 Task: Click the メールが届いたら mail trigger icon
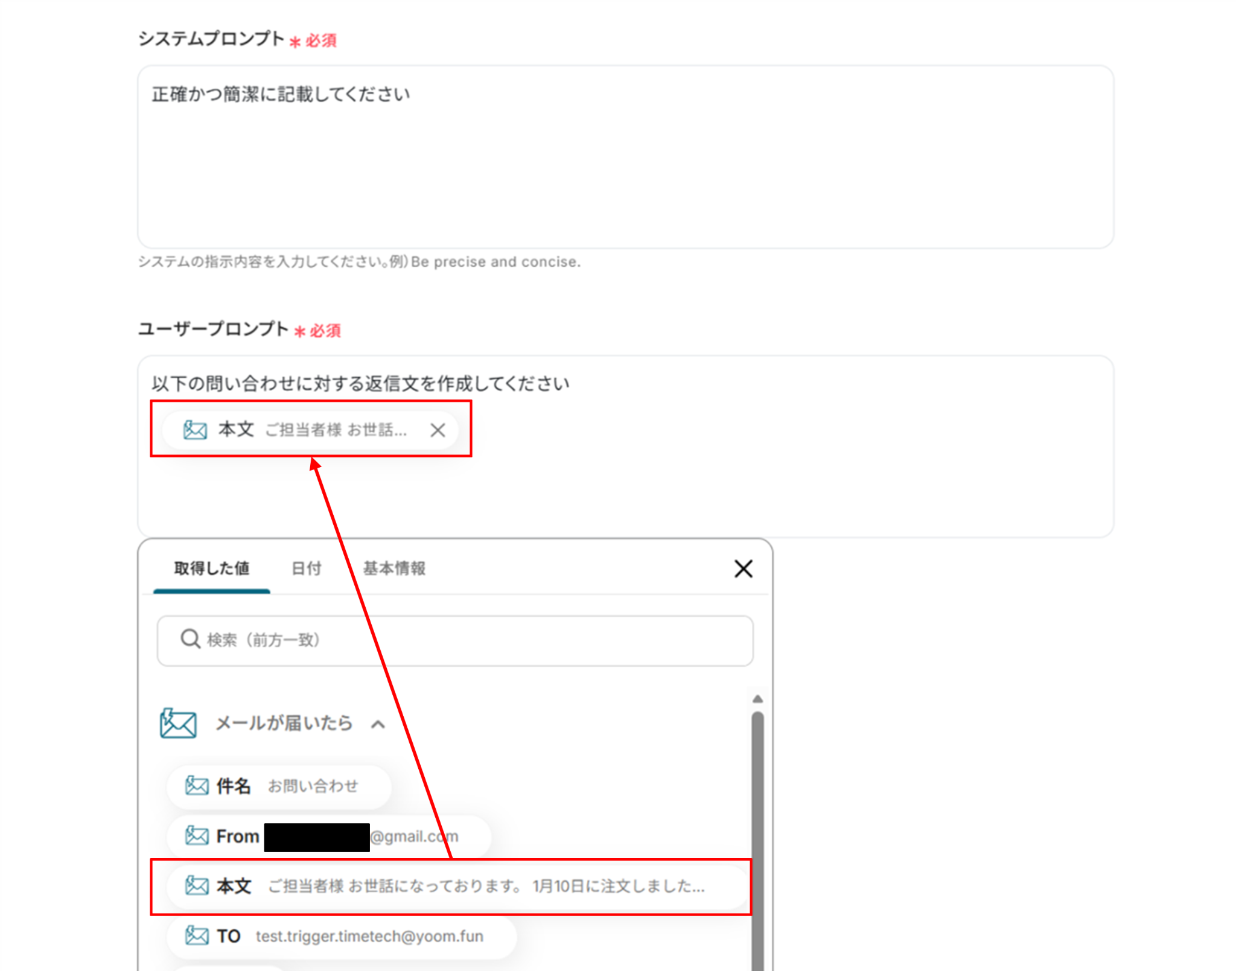[178, 723]
